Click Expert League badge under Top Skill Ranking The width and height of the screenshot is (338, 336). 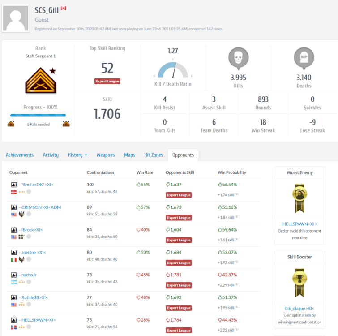point(107,81)
